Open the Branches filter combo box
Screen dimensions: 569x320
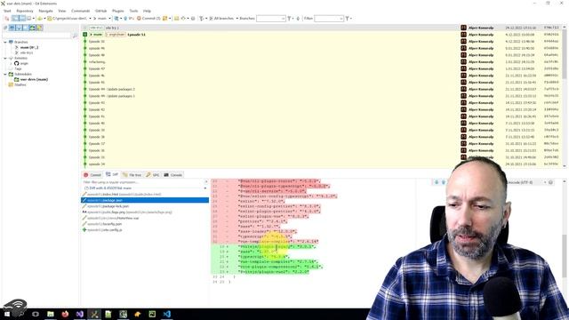[x=270, y=18]
